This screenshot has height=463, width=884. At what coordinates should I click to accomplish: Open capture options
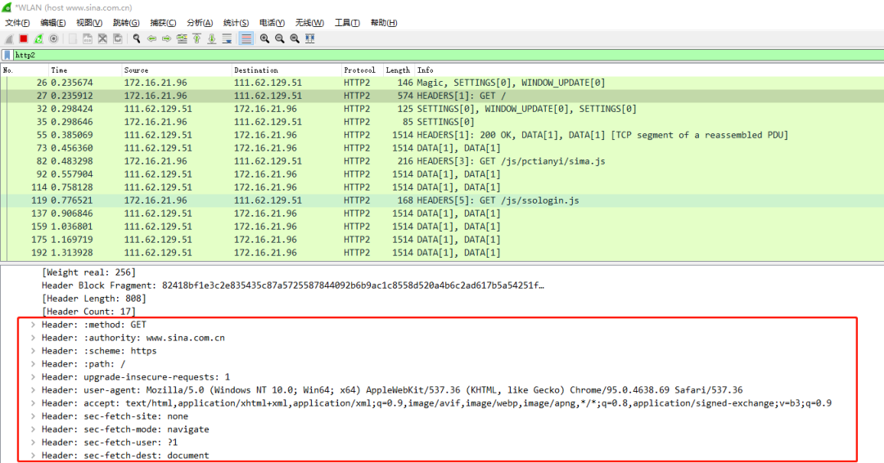[54, 38]
